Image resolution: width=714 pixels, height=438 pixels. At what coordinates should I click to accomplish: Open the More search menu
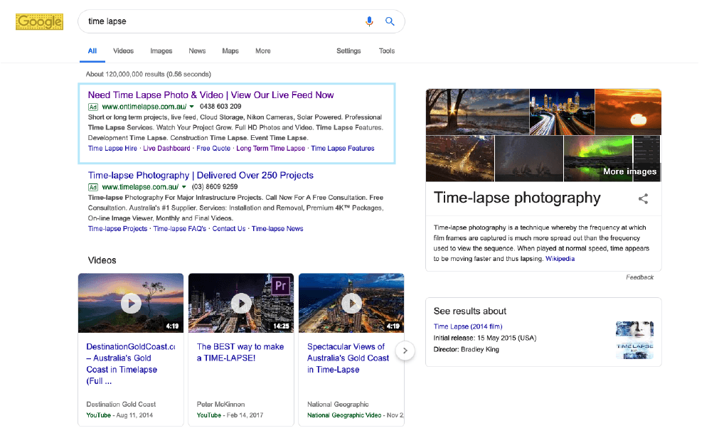(x=262, y=51)
